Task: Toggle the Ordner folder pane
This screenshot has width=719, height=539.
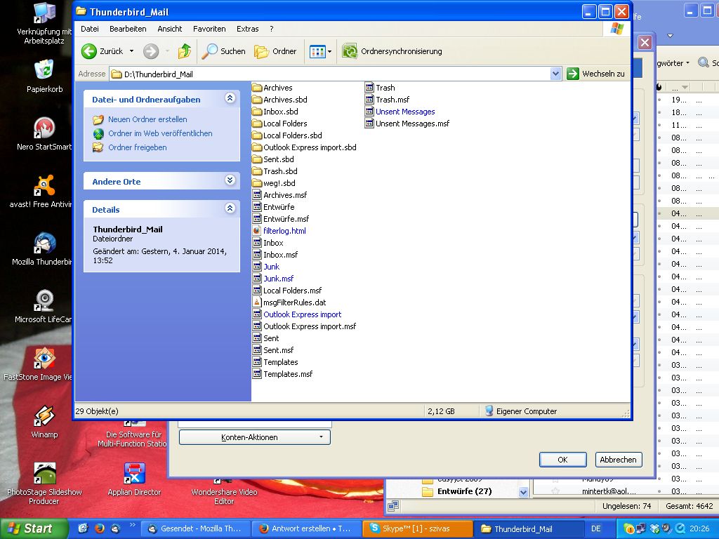Action: [275, 51]
